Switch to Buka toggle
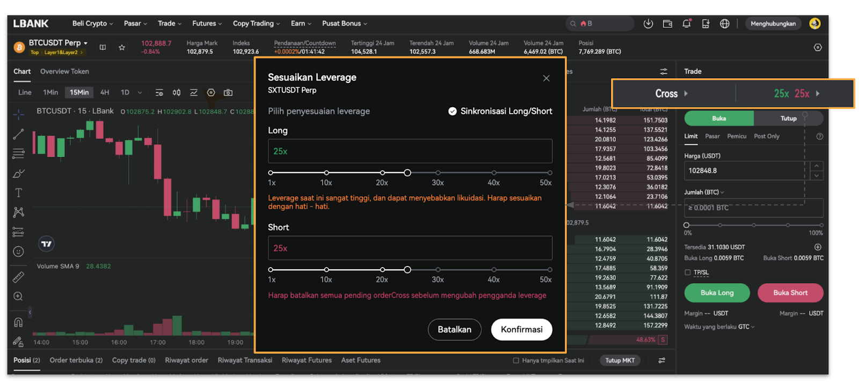This screenshot has width=859, height=385. [719, 119]
